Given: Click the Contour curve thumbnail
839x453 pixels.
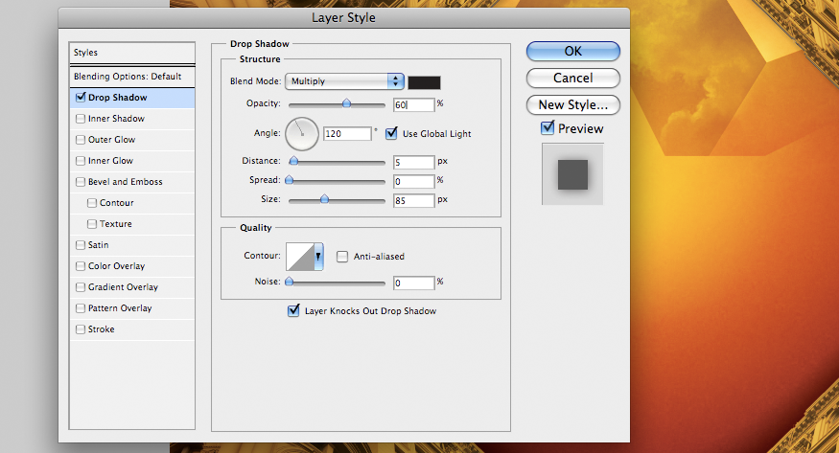Looking at the screenshot, I should pyautogui.click(x=300, y=257).
